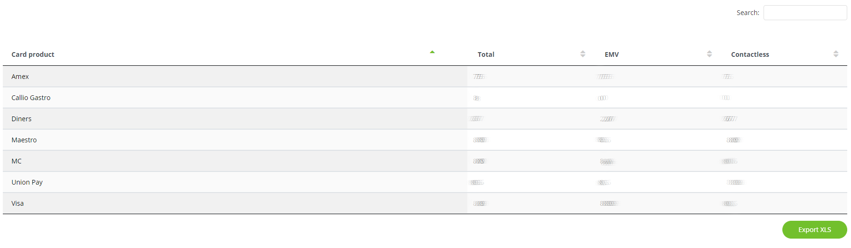Screen dimensions: 851x248
Task: Choose the Maestro card product row
Action: coord(425,140)
